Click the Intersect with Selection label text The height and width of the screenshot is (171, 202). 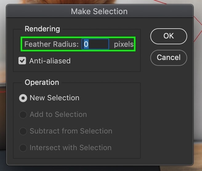click(71, 148)
